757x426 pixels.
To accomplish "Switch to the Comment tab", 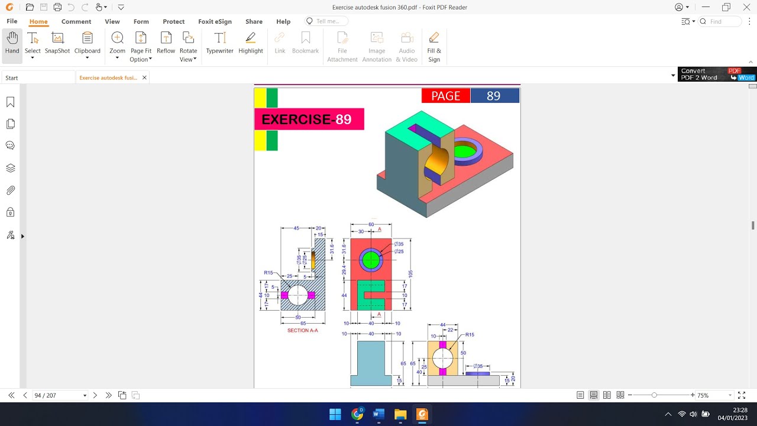I will [76, 21].
